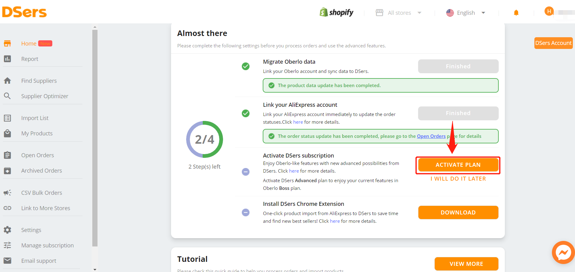Click VIEW MORE in Tutorial section

[466, 264]
